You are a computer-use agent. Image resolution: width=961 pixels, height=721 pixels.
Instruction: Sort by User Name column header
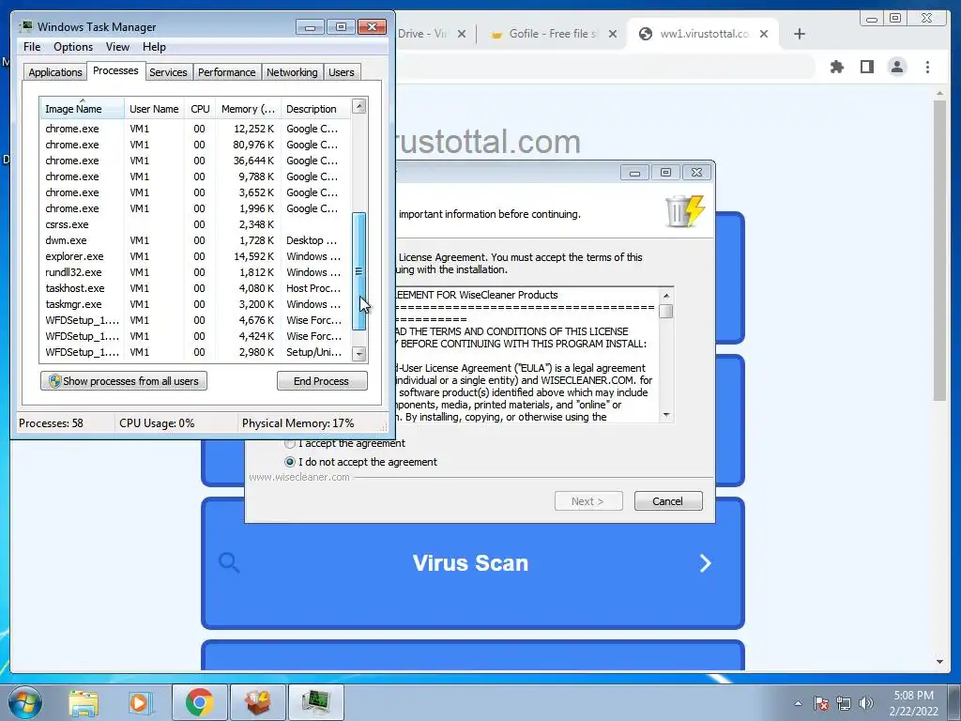coord(154,109)
